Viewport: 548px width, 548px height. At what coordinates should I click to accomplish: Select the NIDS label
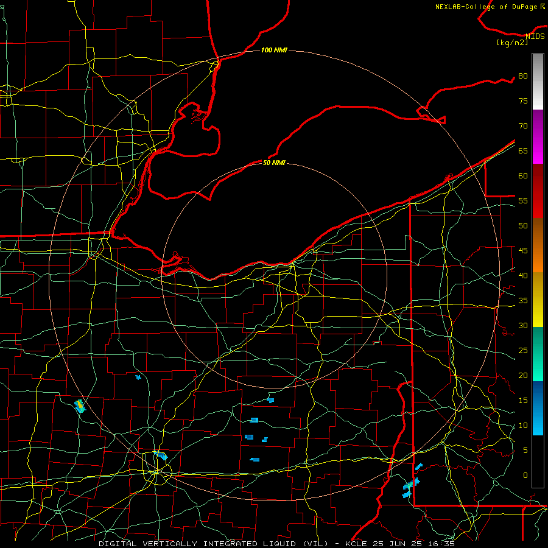[x=535, y=37]
